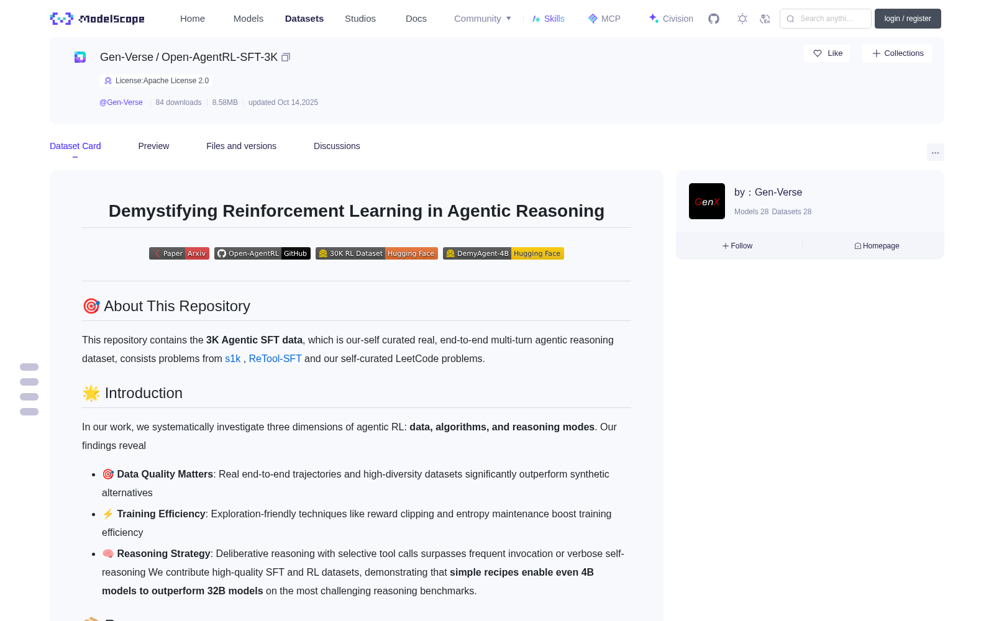Viewport: 994px width, 621px height.
Task: Open Civision from the top navigation
Action: click(671, 19)
